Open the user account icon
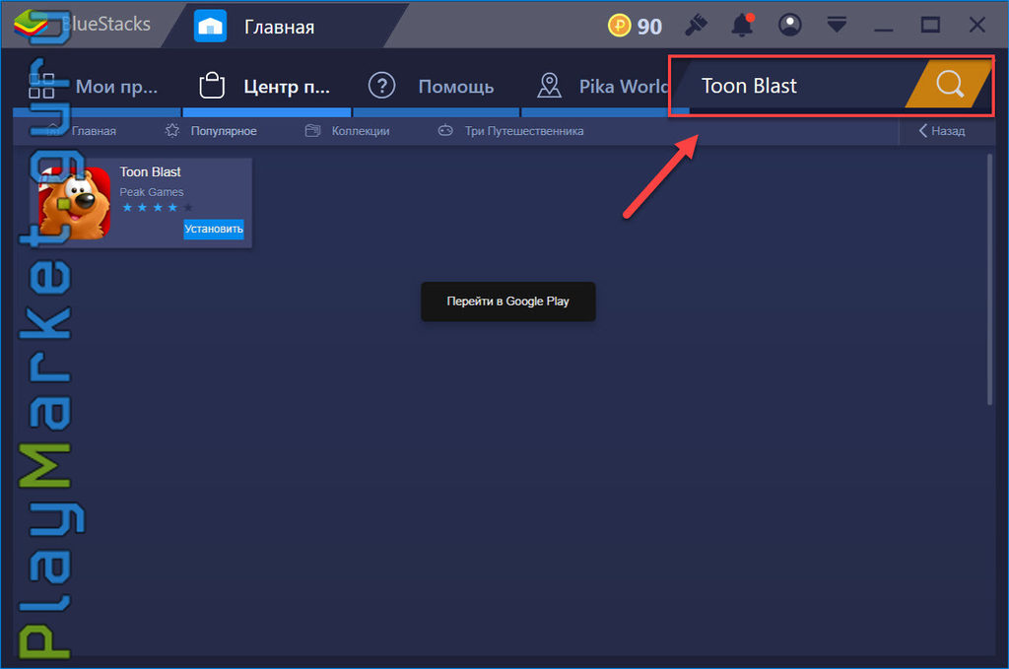1009x669 pixels. [x=789, y=25]
